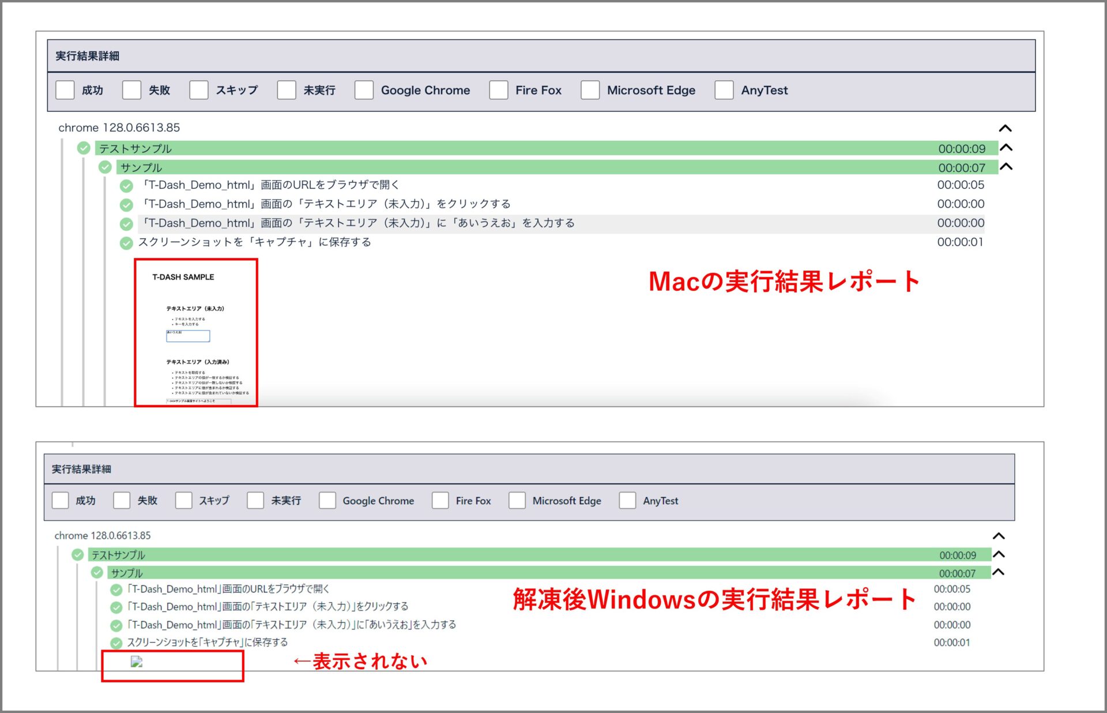The image size is (1107, 713).
Task: Collapse the top テストサンプル row chevron
Action: [1006, 148]
